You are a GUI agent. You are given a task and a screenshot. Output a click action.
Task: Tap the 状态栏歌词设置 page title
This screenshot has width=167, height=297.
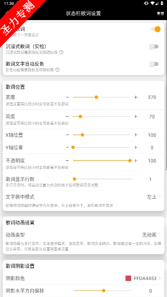click(x=83, y=14)
